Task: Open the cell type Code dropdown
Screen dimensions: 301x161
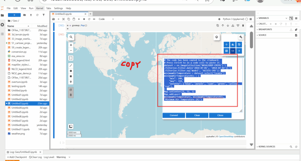Action: [106, 19]
